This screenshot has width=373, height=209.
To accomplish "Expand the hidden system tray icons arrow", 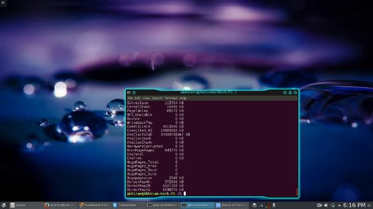I will click(x=339, y=206).
